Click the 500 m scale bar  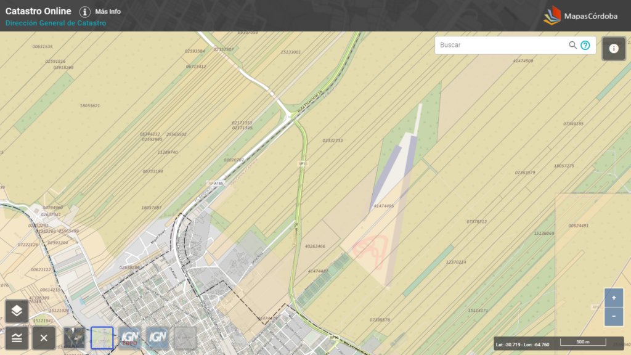coord(583,342)
